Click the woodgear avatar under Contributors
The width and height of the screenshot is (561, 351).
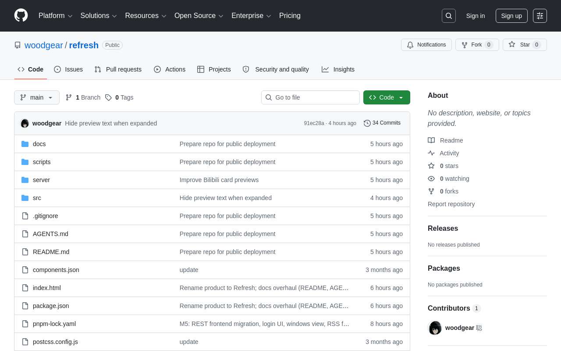435,328
